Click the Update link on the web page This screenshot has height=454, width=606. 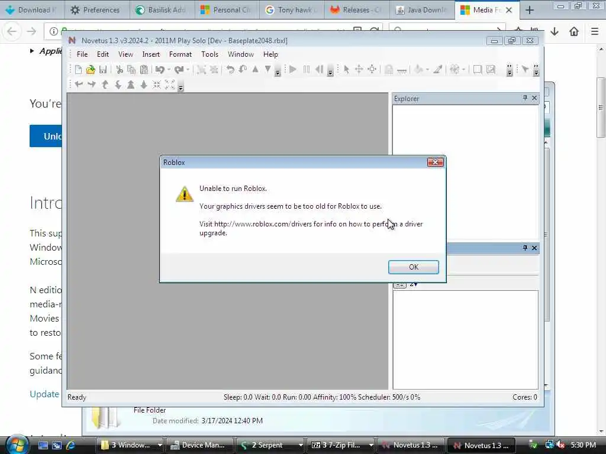coord(44,394)
